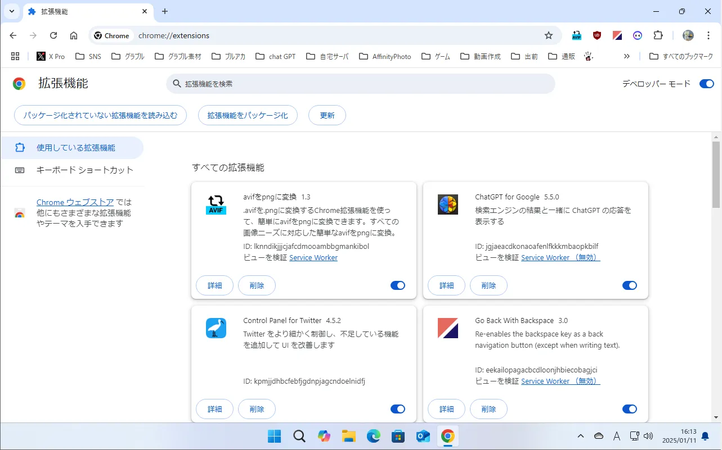Viewport: 722px width, 450px height.
Task: Expand the グラブル素材 bookmark folder
Action: tap(178, 56)
